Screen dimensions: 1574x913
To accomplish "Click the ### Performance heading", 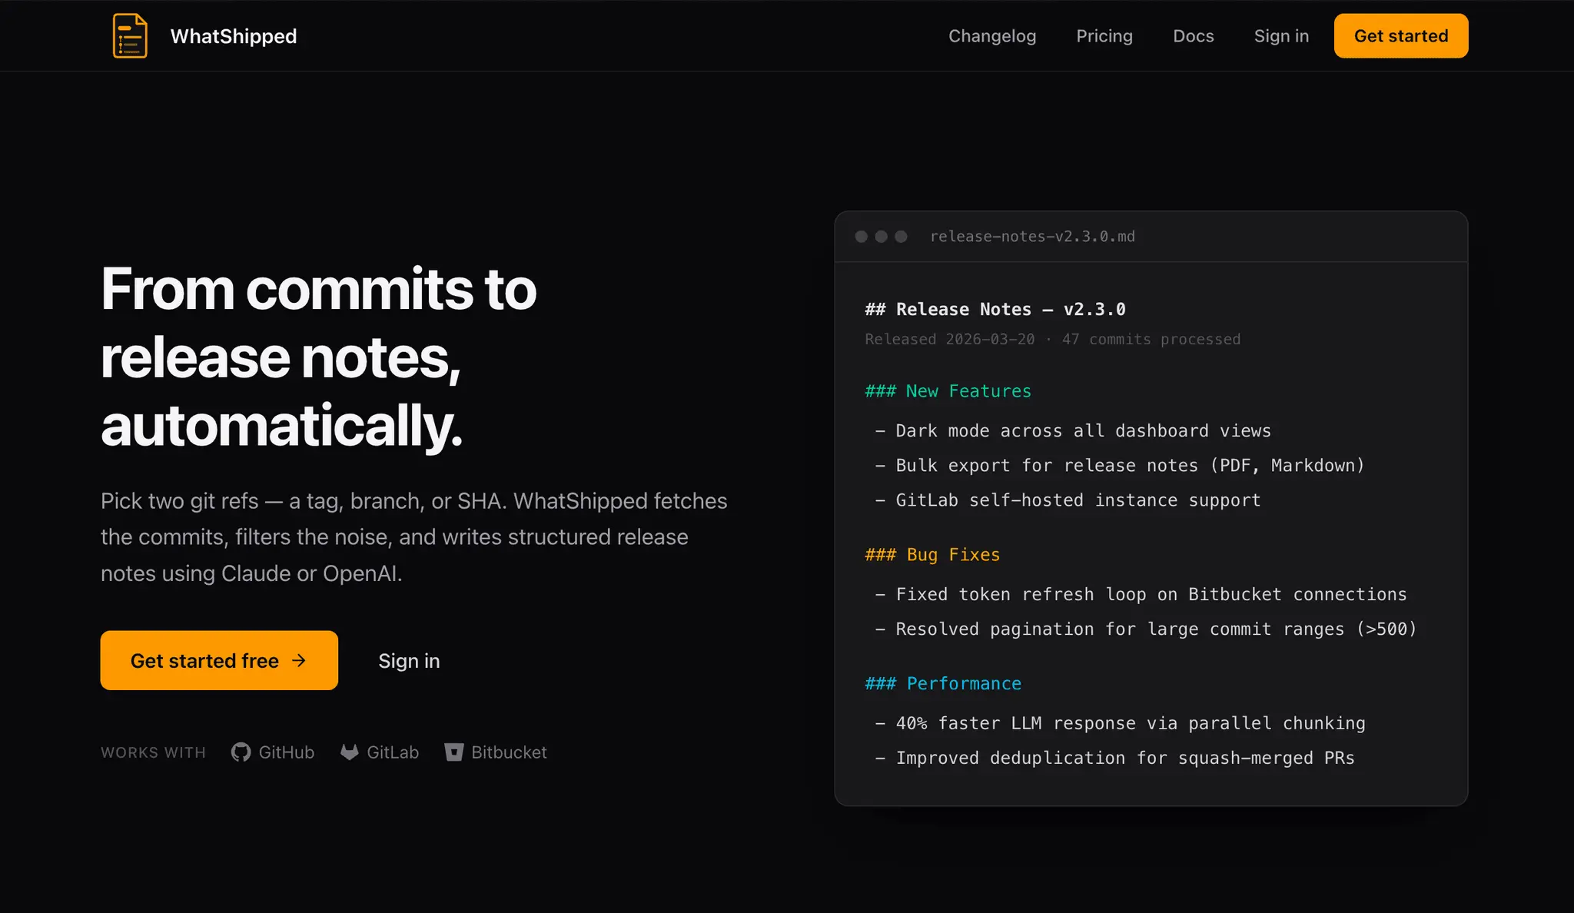I will click(x=943, y=684).
